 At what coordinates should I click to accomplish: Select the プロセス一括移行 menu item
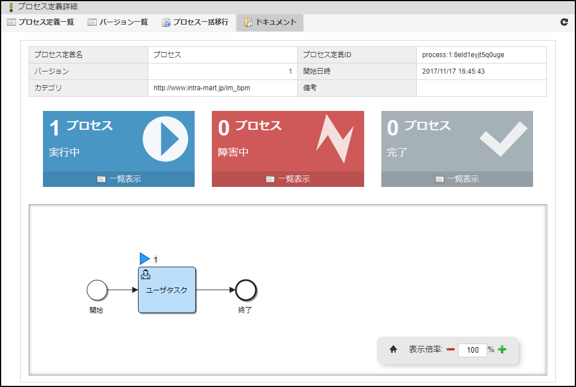[195, 22]
